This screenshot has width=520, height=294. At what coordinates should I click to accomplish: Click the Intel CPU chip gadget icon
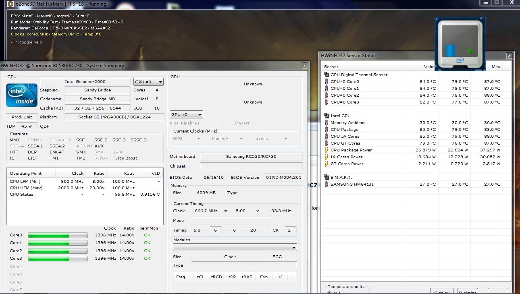(x=460, y=43)
